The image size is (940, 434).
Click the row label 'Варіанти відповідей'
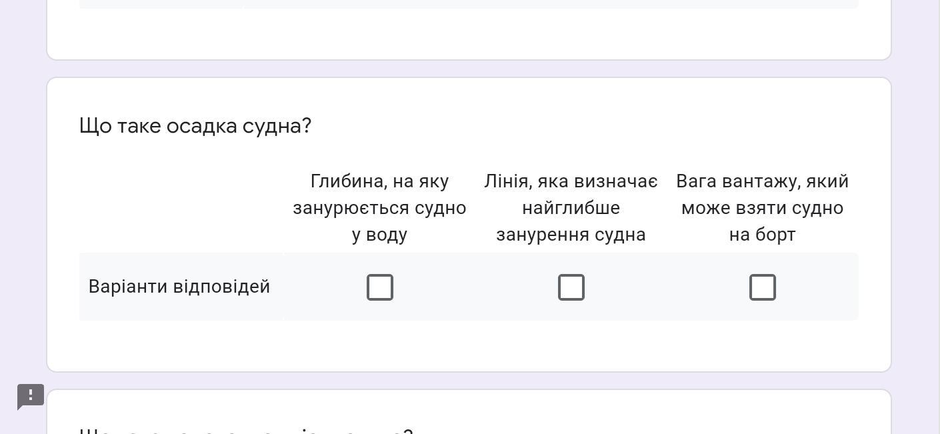pyautogui.click(x=179, y=287)
